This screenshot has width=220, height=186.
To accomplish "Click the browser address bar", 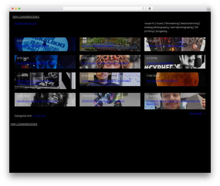I will coord(104,8).
